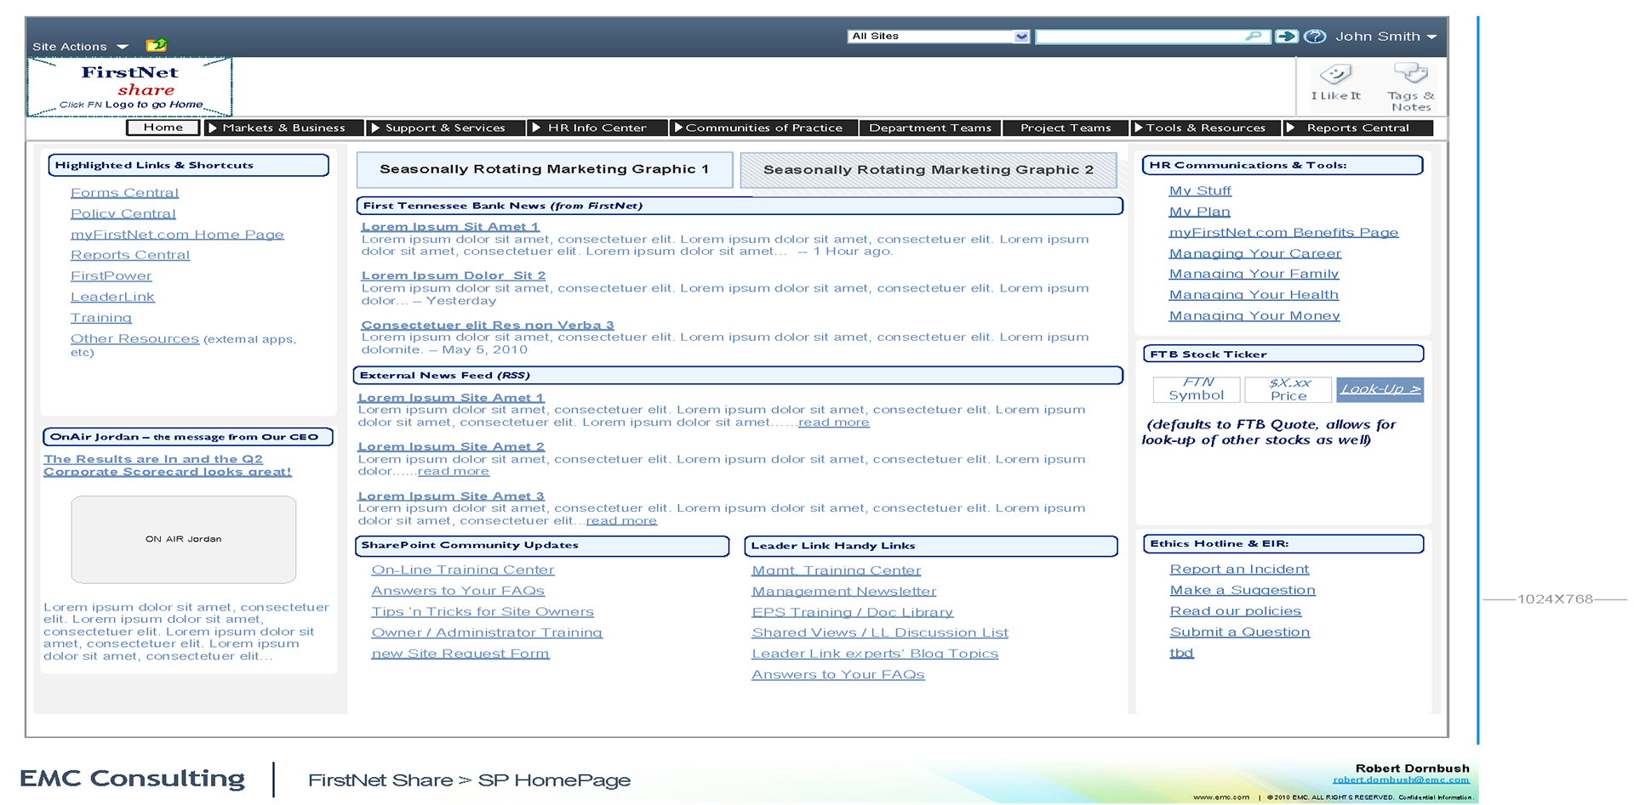This screenshot has height=805, width=1634.
Task: Click read more under Site Amet 2
Action: [454, 471]
